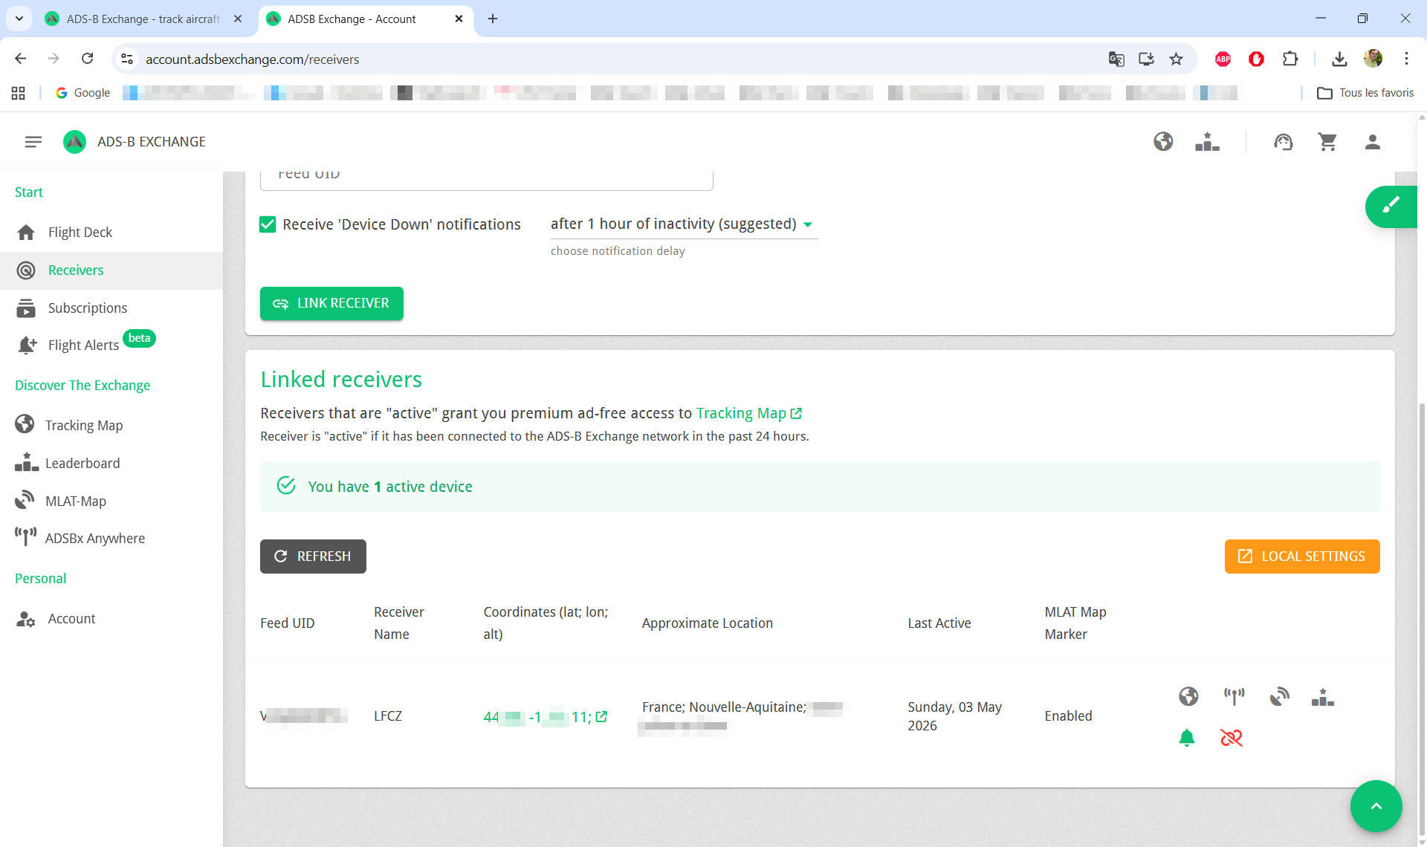Go to Flight Deck
The height and width of the screenshot is (847, 1427).
(x=111, y=232)
